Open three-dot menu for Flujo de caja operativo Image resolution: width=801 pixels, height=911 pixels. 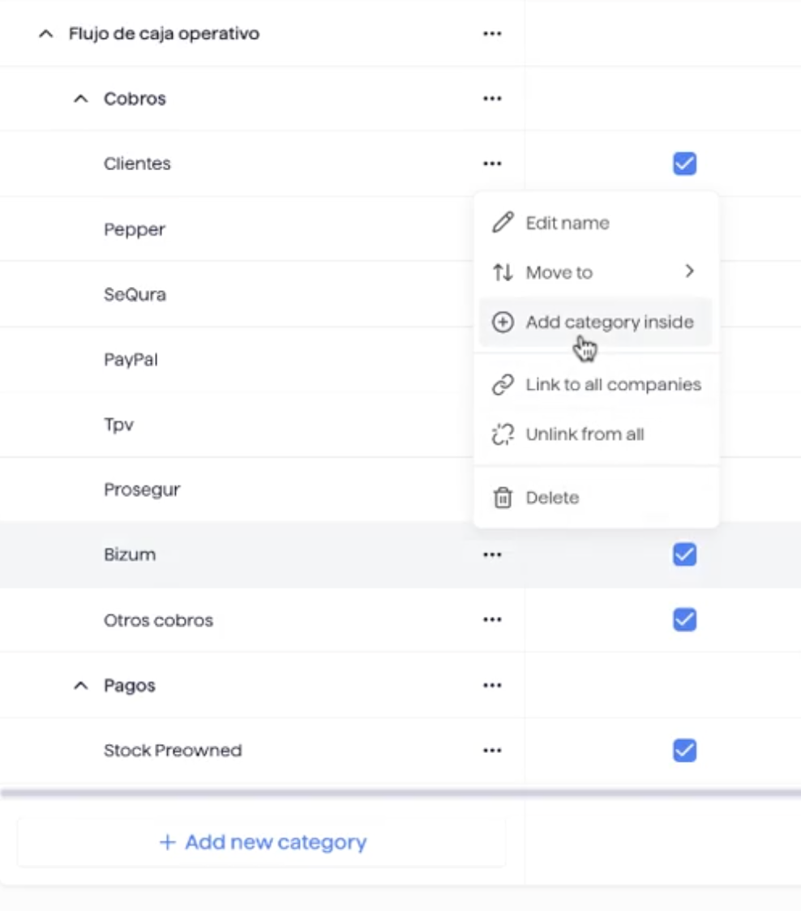click(x=492, y=34)
